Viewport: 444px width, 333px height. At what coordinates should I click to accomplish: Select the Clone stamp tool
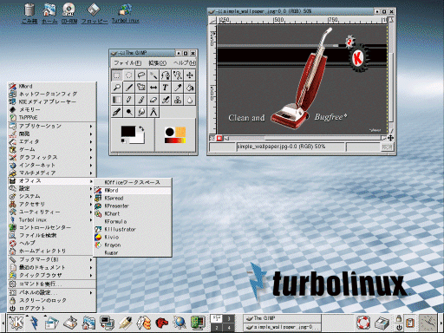[178, 100]
